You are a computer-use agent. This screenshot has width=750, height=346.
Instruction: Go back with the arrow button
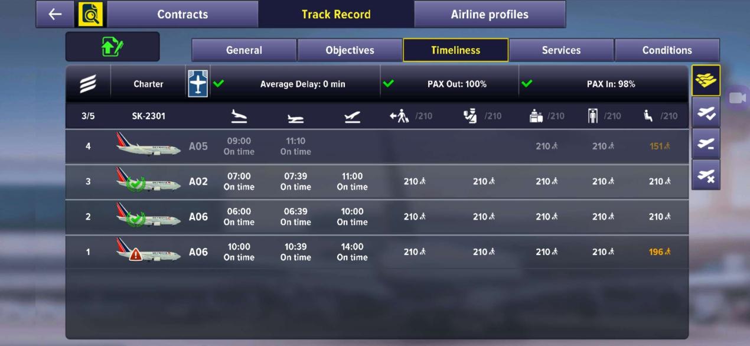pos(55,14)
